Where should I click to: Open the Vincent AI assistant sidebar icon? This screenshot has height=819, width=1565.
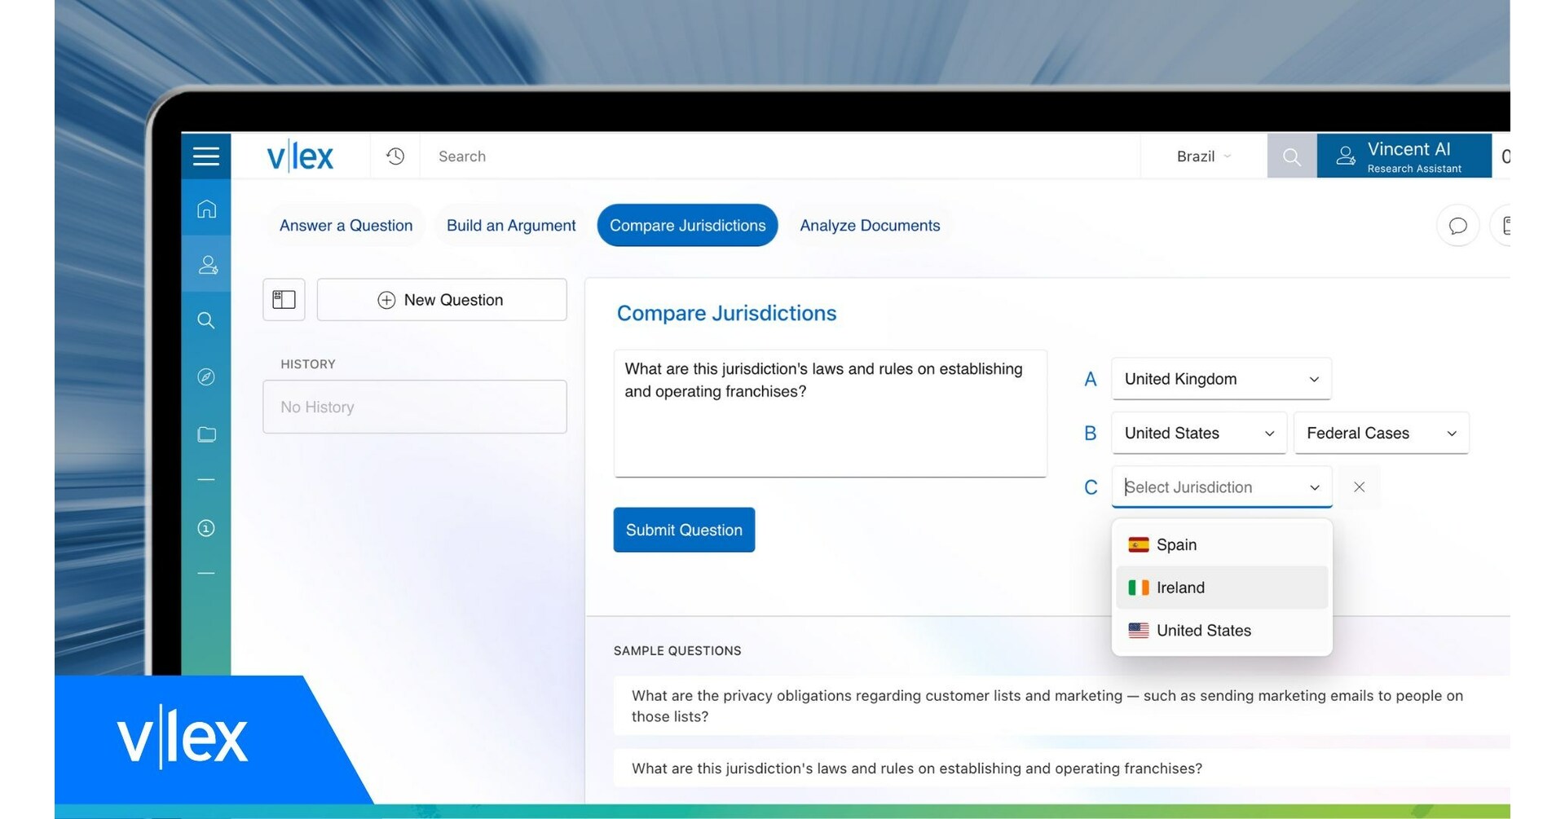pos(206,263)
